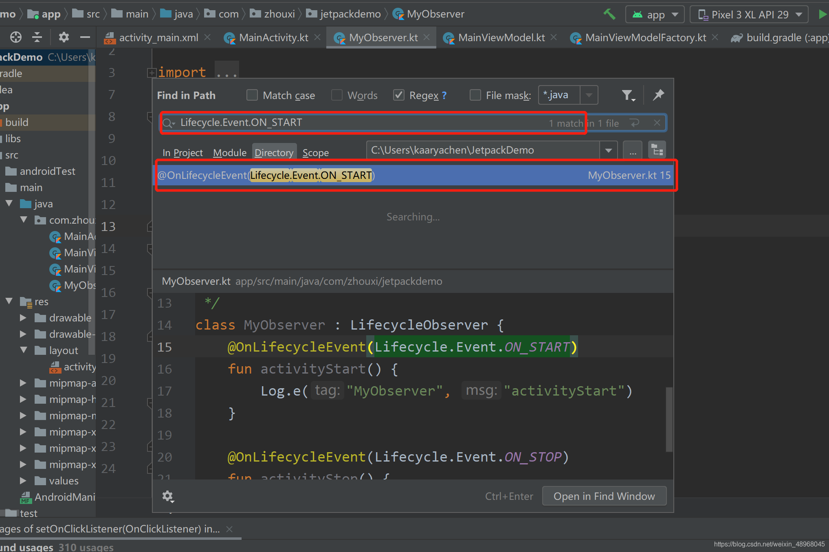Collapse the res folder in project tree
This screenshot has height=552, width=829.
point(9,301)
